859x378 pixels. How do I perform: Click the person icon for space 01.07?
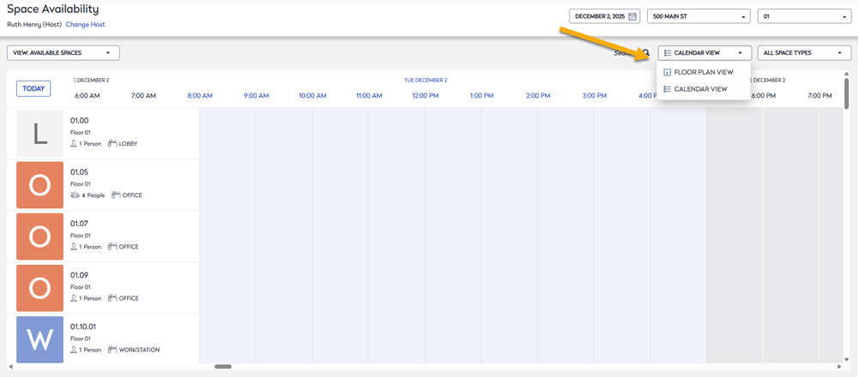coord(74,247)
